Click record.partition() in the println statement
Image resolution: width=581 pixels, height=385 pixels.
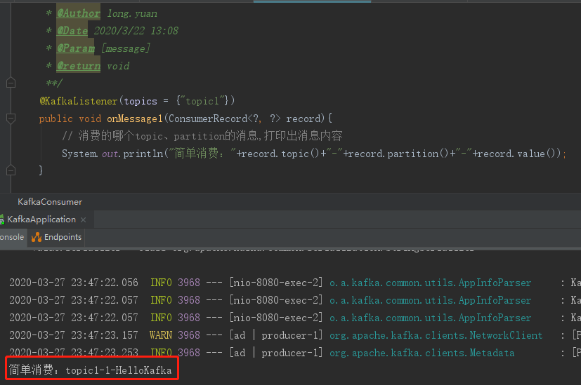tap(399, 154)
